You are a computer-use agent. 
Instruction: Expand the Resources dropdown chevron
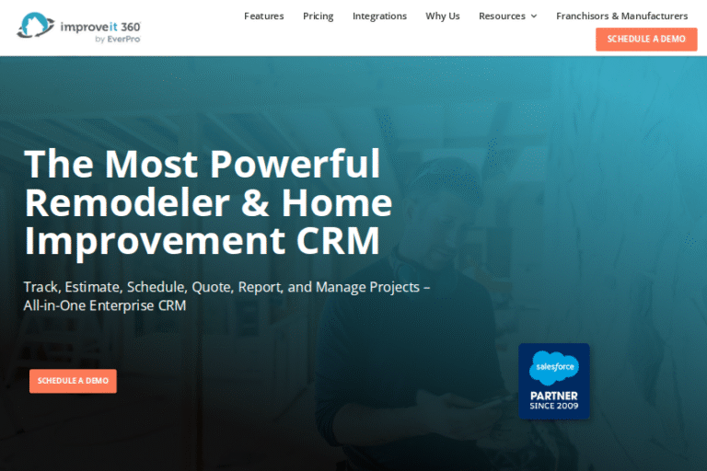(x=534, y=17)
